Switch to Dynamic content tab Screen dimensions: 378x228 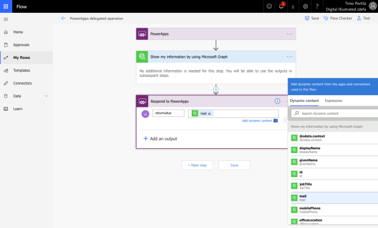(x=304, y=101)
